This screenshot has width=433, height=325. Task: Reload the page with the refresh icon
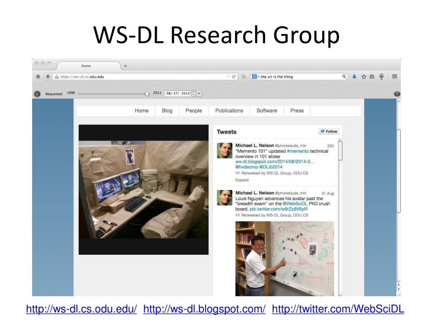coord(234,77)
